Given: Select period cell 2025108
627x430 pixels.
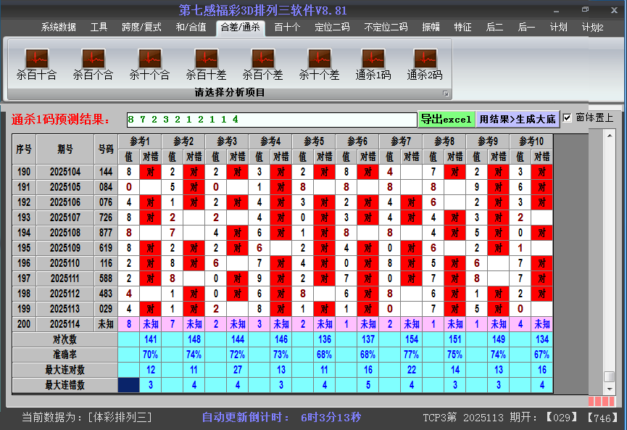Looking at the screenshot, I should pyautogui.click(x=65, y=233).
